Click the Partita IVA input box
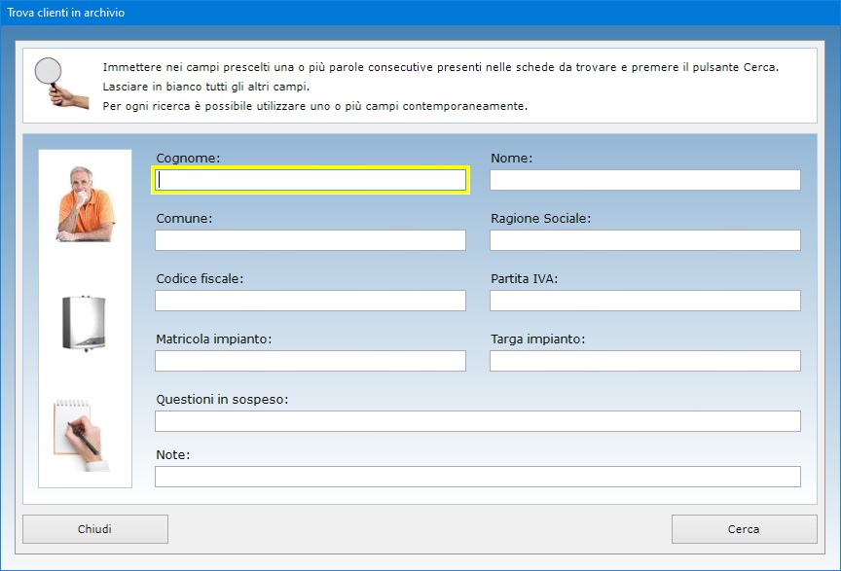 (x=645, y=301)
